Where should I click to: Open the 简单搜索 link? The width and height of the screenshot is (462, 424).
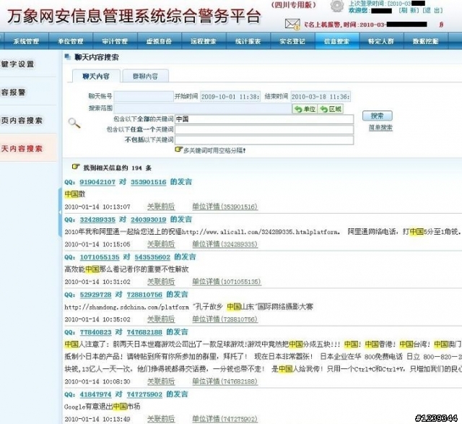380,128
